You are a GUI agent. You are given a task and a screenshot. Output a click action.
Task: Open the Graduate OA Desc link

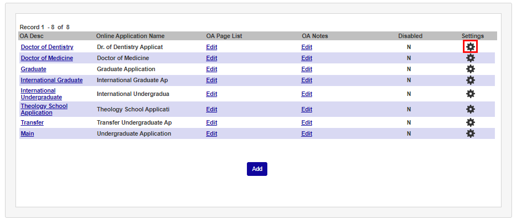(33, 69)
